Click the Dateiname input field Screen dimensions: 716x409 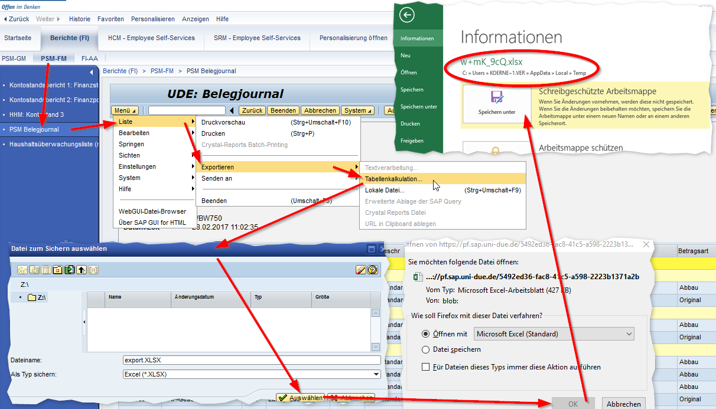coord(251,360)
